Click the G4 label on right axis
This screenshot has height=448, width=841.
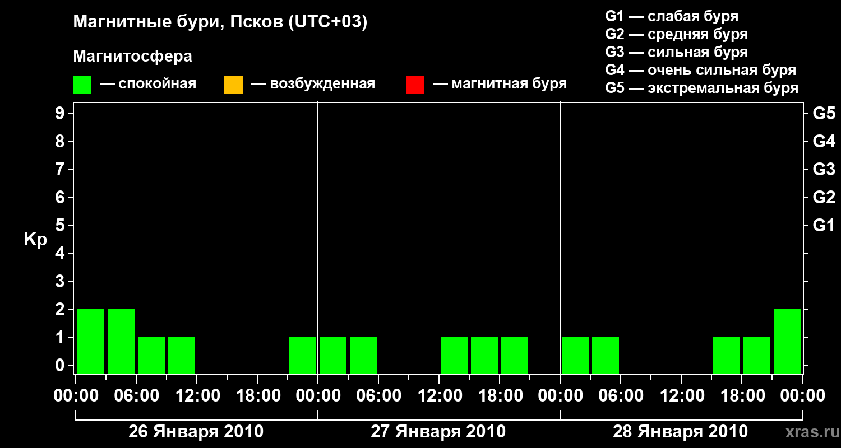(x=824, y=141)
